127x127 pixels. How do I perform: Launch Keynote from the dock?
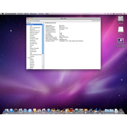[x=86, y=110]
